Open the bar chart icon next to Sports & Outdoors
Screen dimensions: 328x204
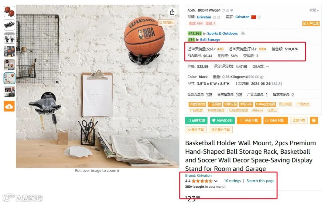pos(243,33)
